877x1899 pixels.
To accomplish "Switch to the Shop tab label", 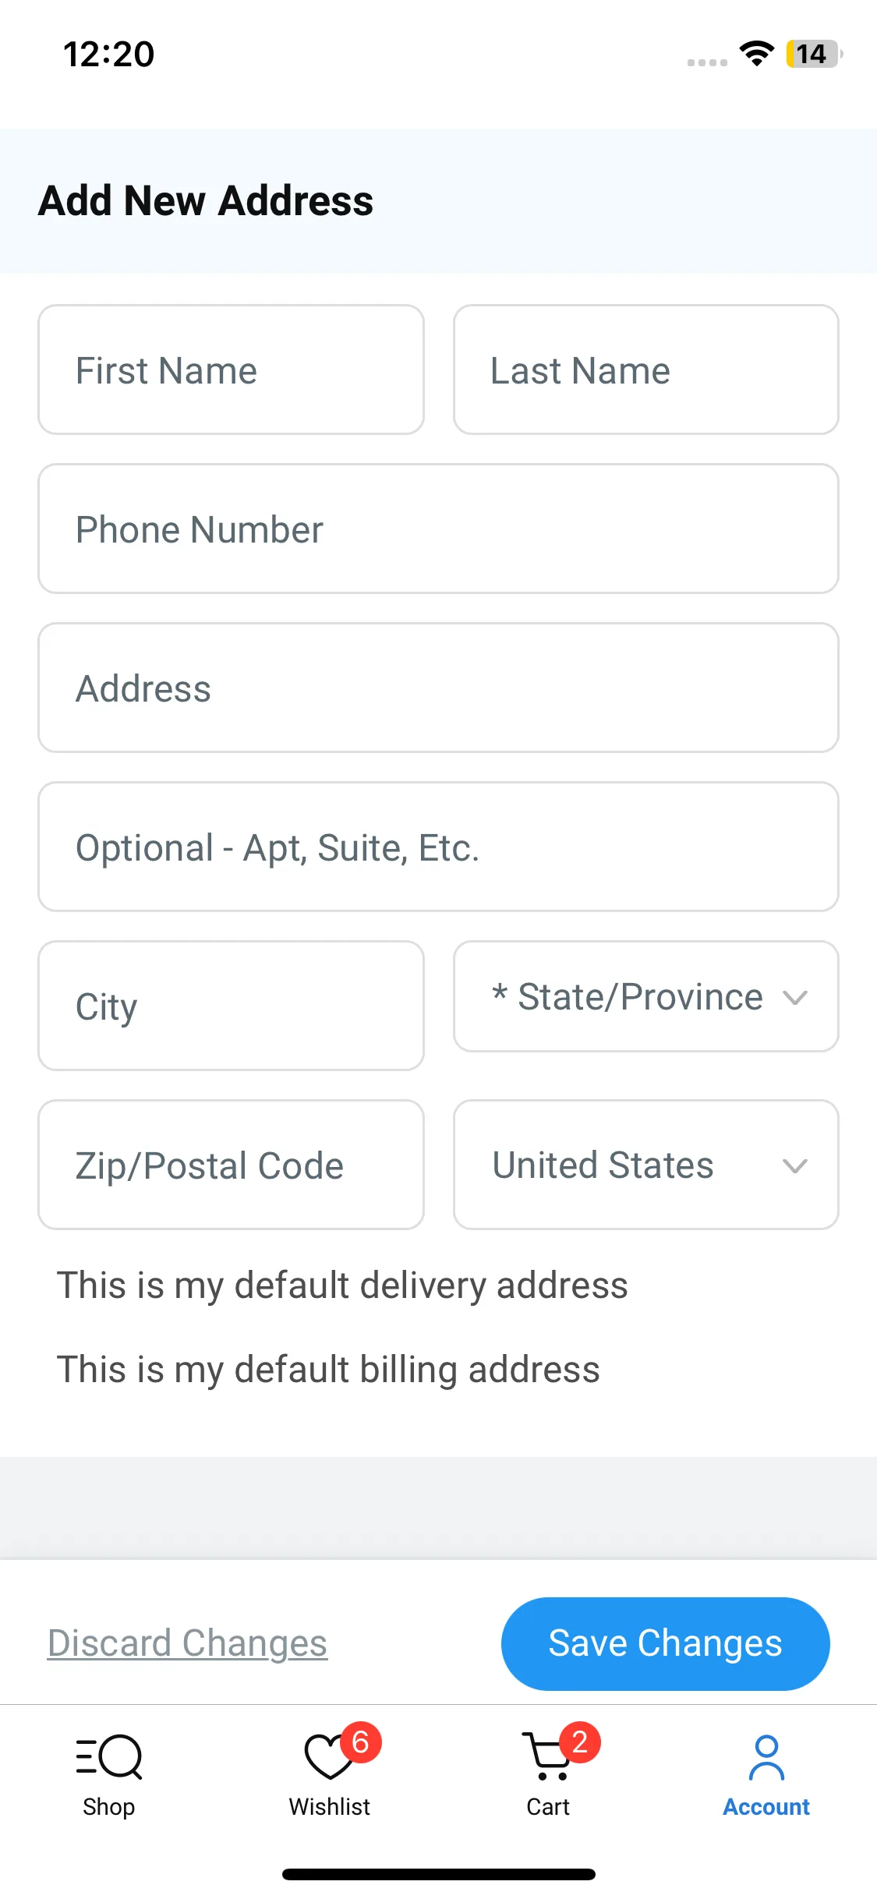I will tap(109, 1807).
